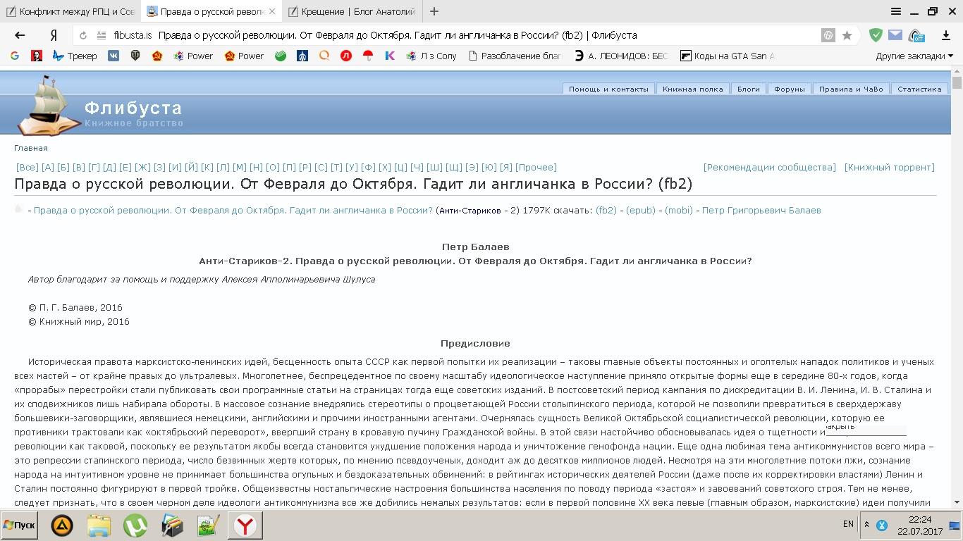The width and height of the screenshot is (963, 541).
Task: Open Форумы site tab
Action: (x=790, y=89)
